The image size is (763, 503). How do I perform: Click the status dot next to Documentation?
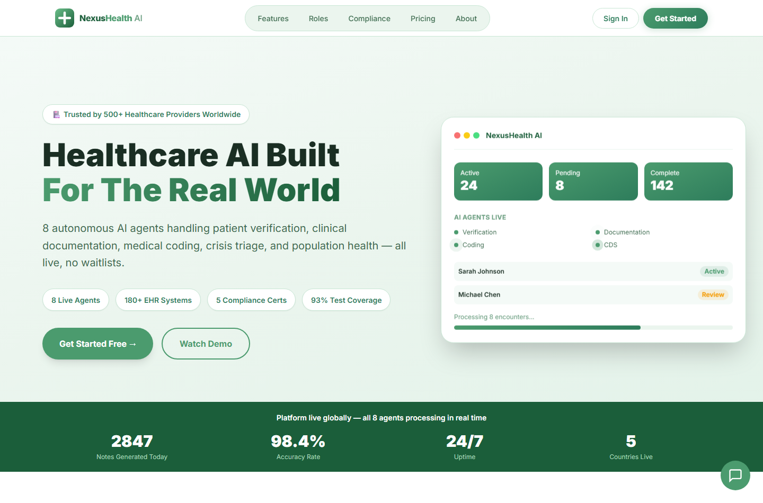598,232
